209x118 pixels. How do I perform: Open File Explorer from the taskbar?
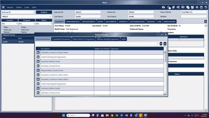(107, 115)
